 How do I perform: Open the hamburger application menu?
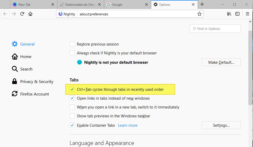tap(248, 14)
